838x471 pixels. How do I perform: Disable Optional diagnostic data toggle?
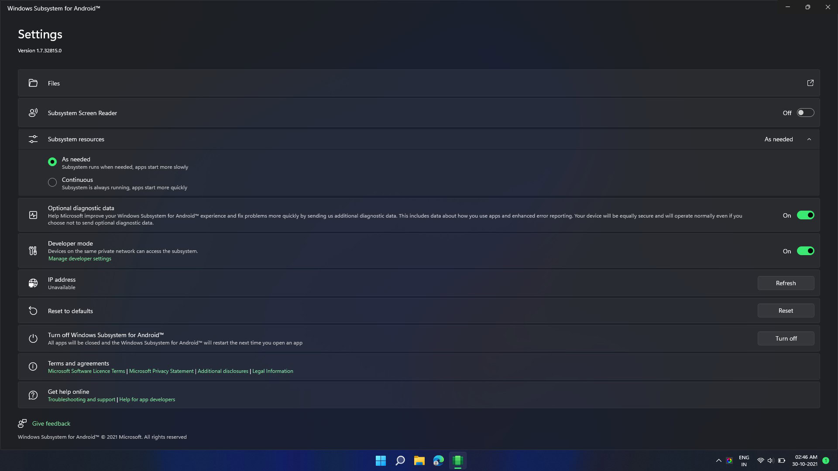pyautogui.click(x=806, y=215)
